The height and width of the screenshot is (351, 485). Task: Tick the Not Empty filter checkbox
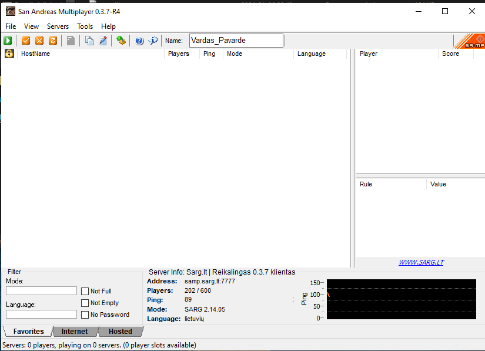(85, 303)
